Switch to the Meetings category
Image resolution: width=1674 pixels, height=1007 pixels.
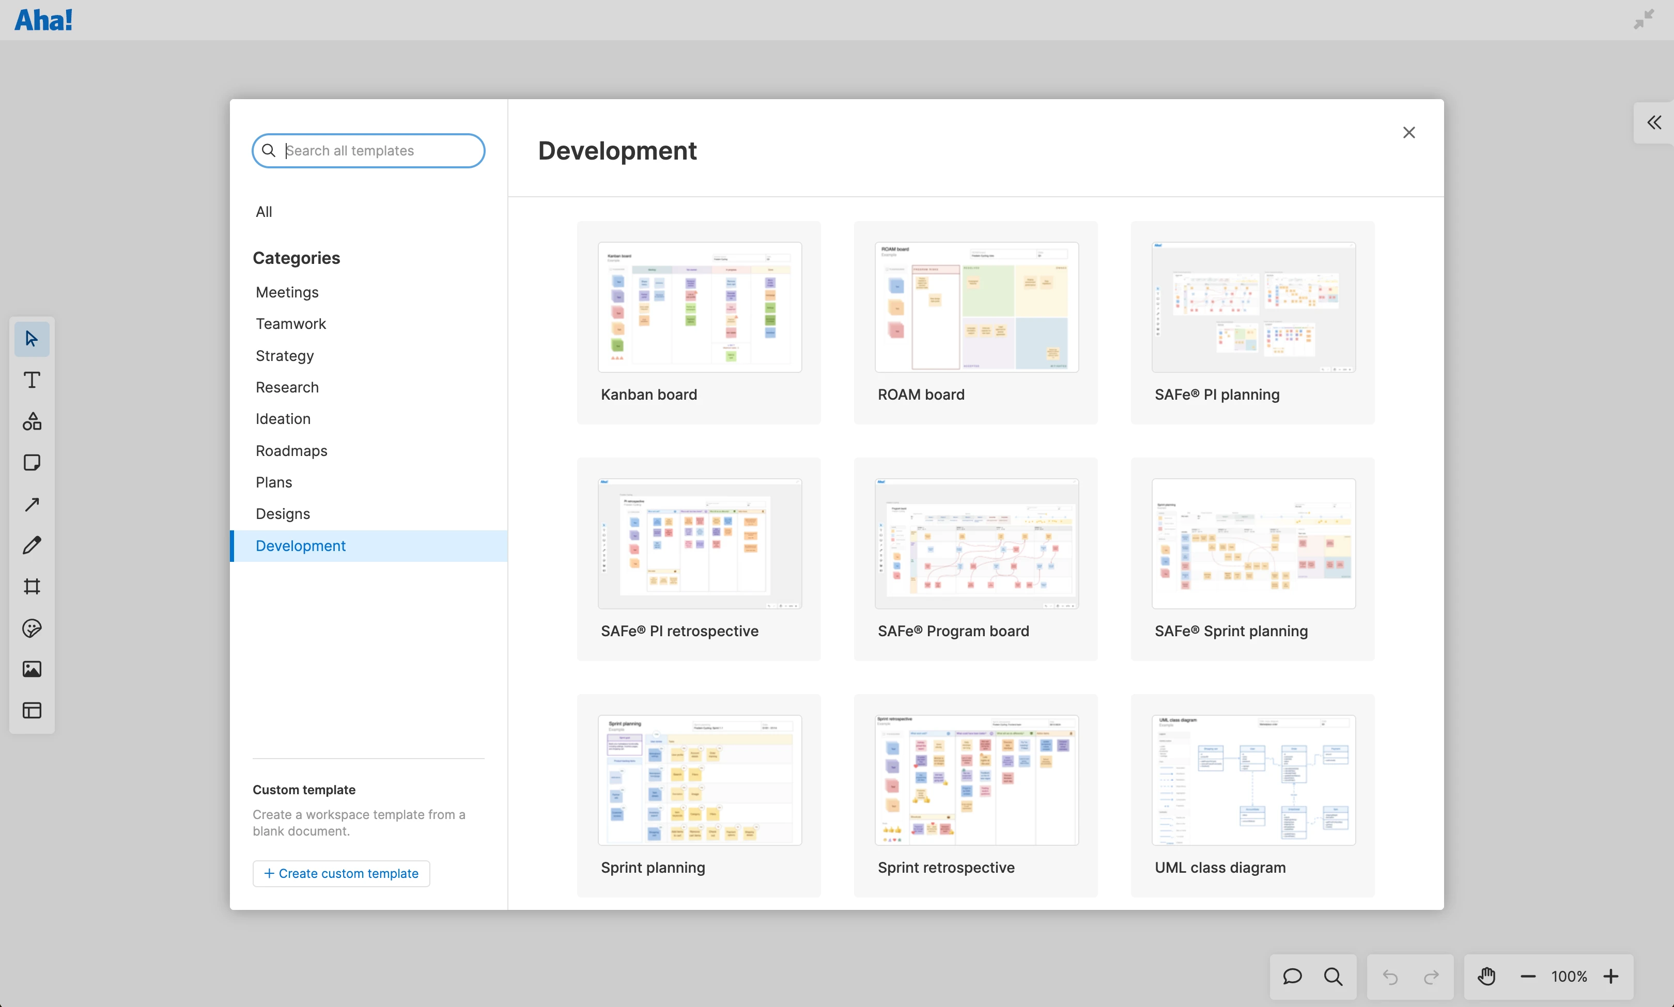[287, 292]
